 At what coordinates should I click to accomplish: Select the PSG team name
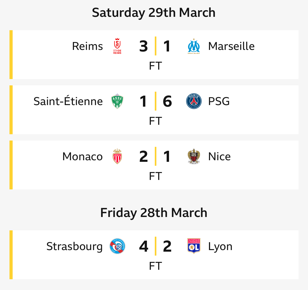pos(219,101)
